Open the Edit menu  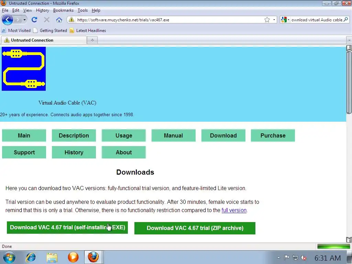pyautogui.click(x=15, y=10)
